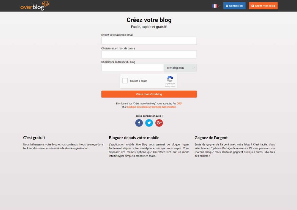The image size is (297, 210).
Task: Sign up with the Facebook icon
Action: [x=139, y=123]
